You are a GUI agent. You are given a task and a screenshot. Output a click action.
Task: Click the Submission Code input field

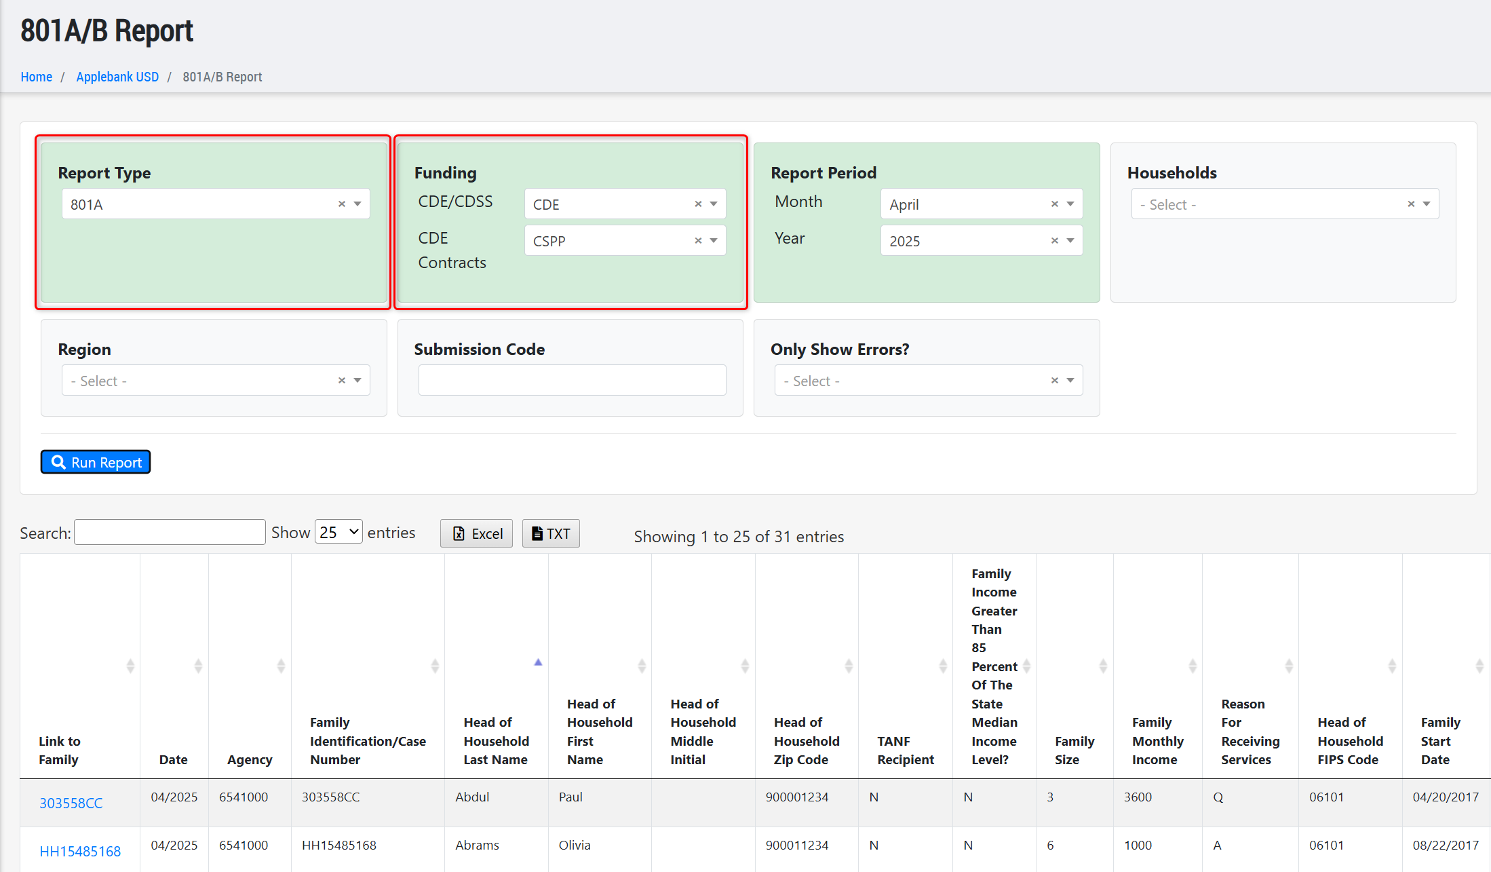(572, 381)
